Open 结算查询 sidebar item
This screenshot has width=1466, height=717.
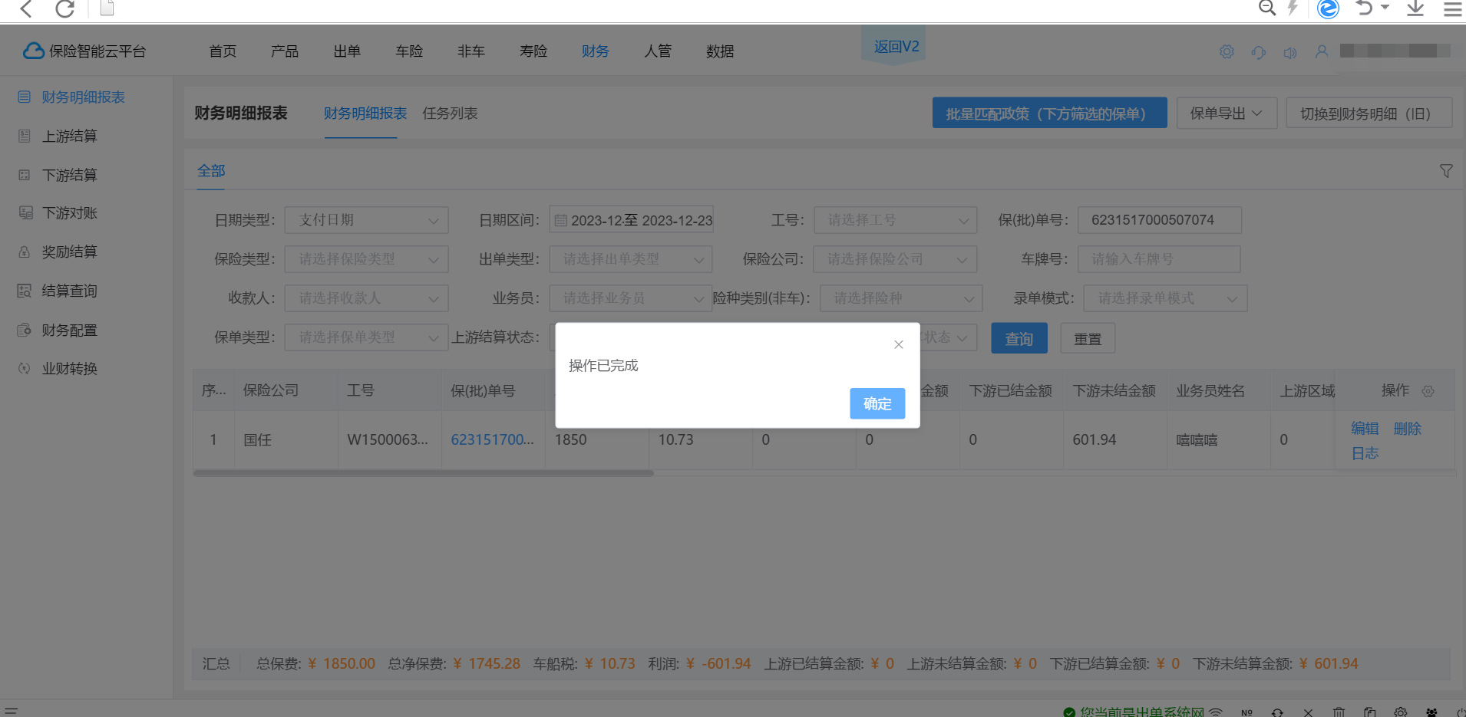point(70,291)
